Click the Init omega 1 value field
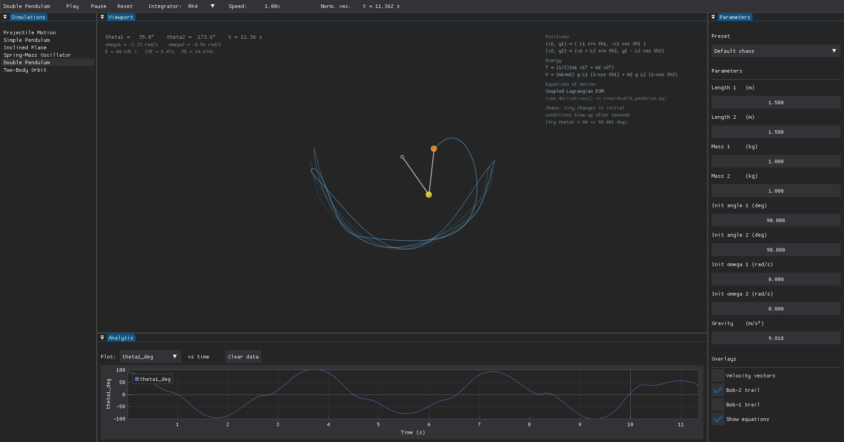The width and height of the screenshot is (844, 442). click(x=776, y=279)
